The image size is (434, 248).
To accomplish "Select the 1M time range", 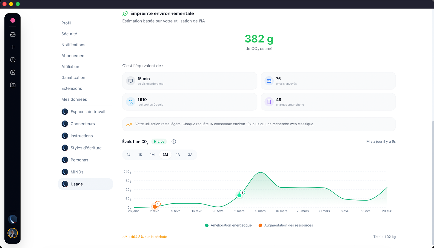I will tap(152, 155).
